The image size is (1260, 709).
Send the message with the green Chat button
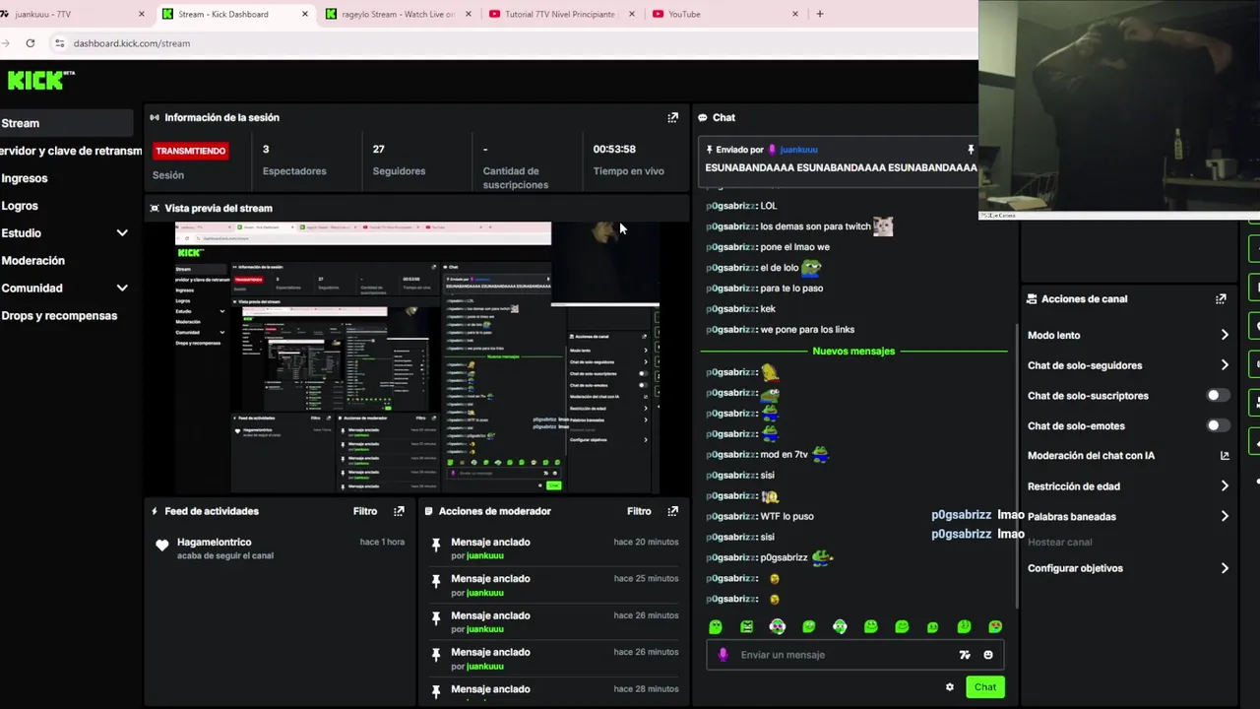tap(985, 687)
